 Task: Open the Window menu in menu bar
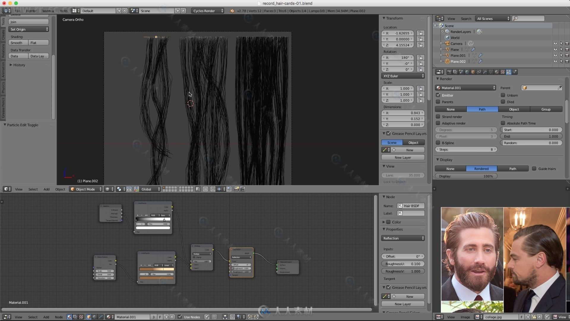coord(48,11)
